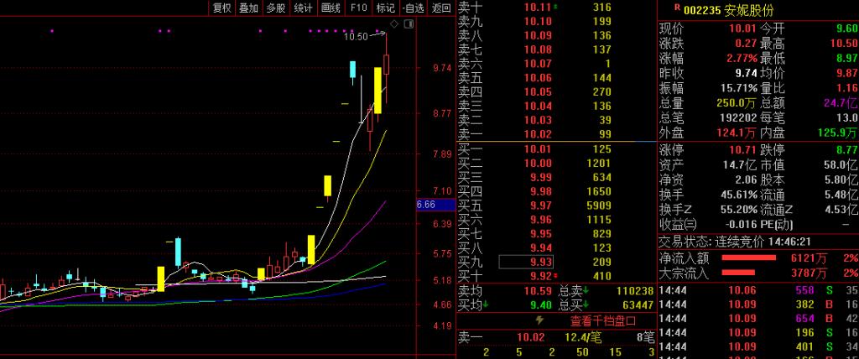Click the 总笔 value 192202
The height and width of the screenshot is (359, 859).
738,117
